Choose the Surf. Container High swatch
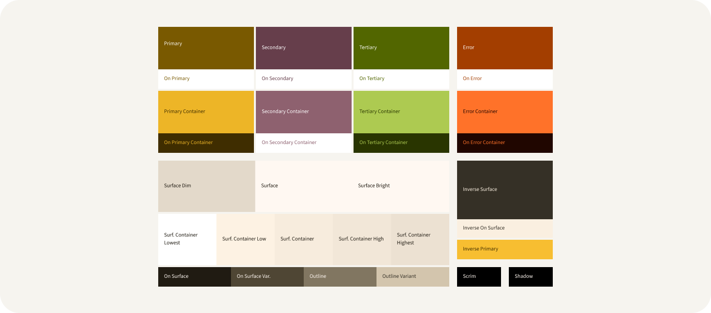 click(x=361, y=239)
